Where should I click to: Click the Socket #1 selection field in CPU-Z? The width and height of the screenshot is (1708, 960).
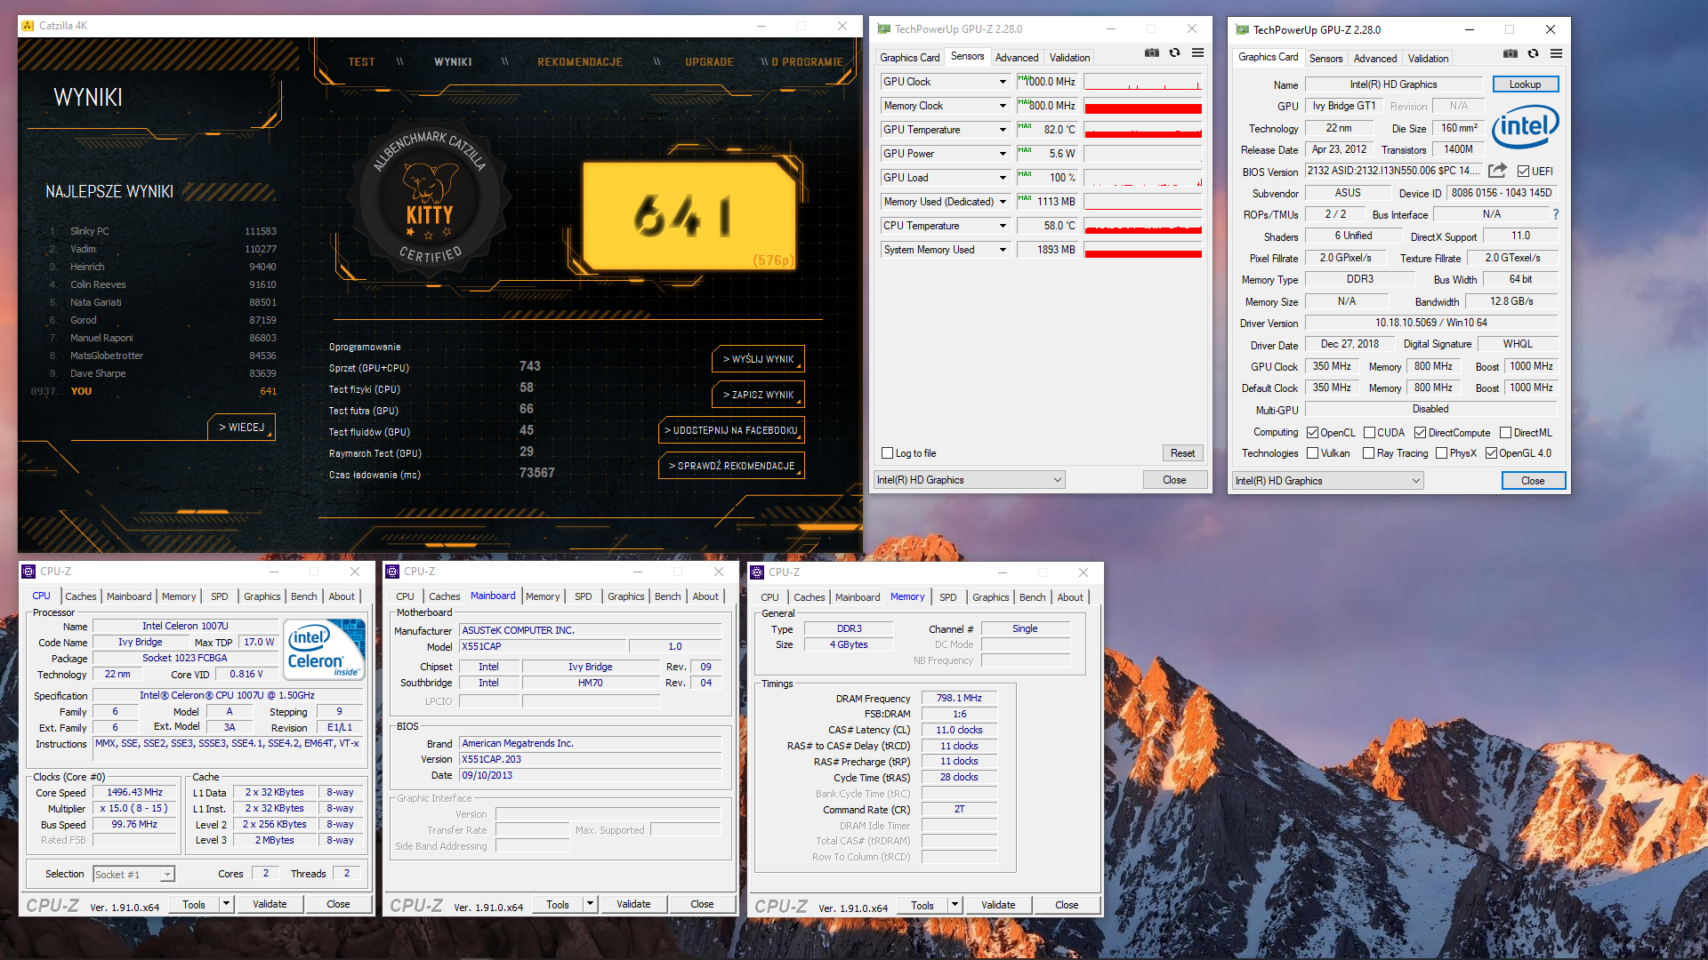click(x=133, y=875)
